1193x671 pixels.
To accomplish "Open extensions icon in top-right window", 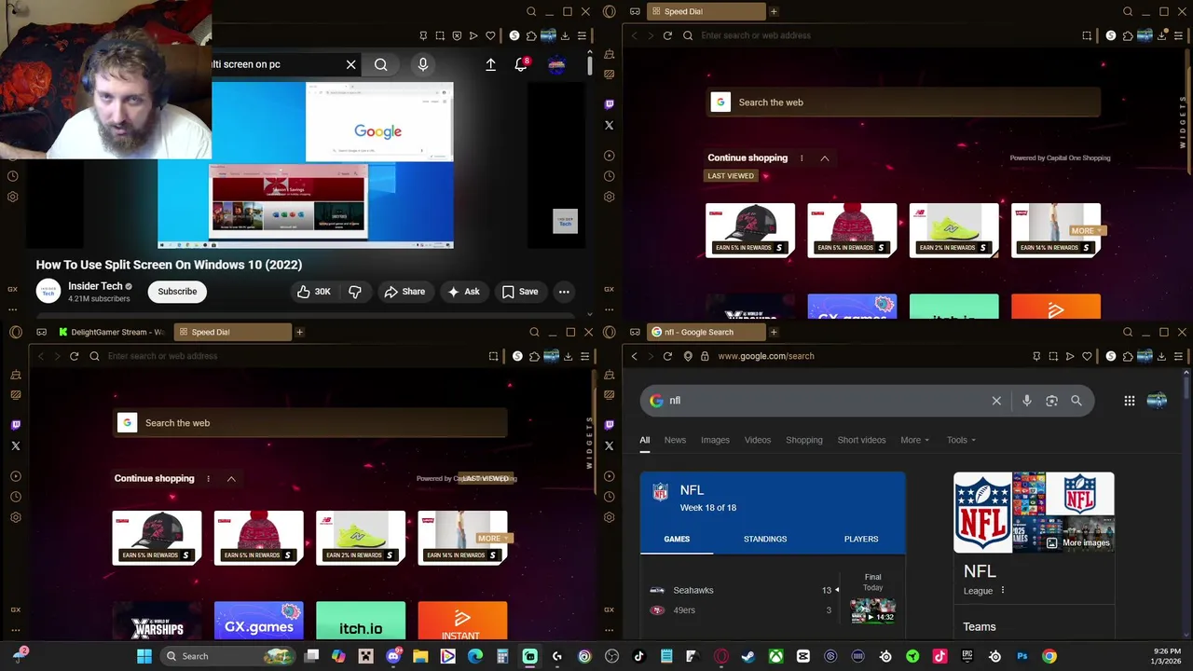I will pyautogui.click(x=1128, y=35).
